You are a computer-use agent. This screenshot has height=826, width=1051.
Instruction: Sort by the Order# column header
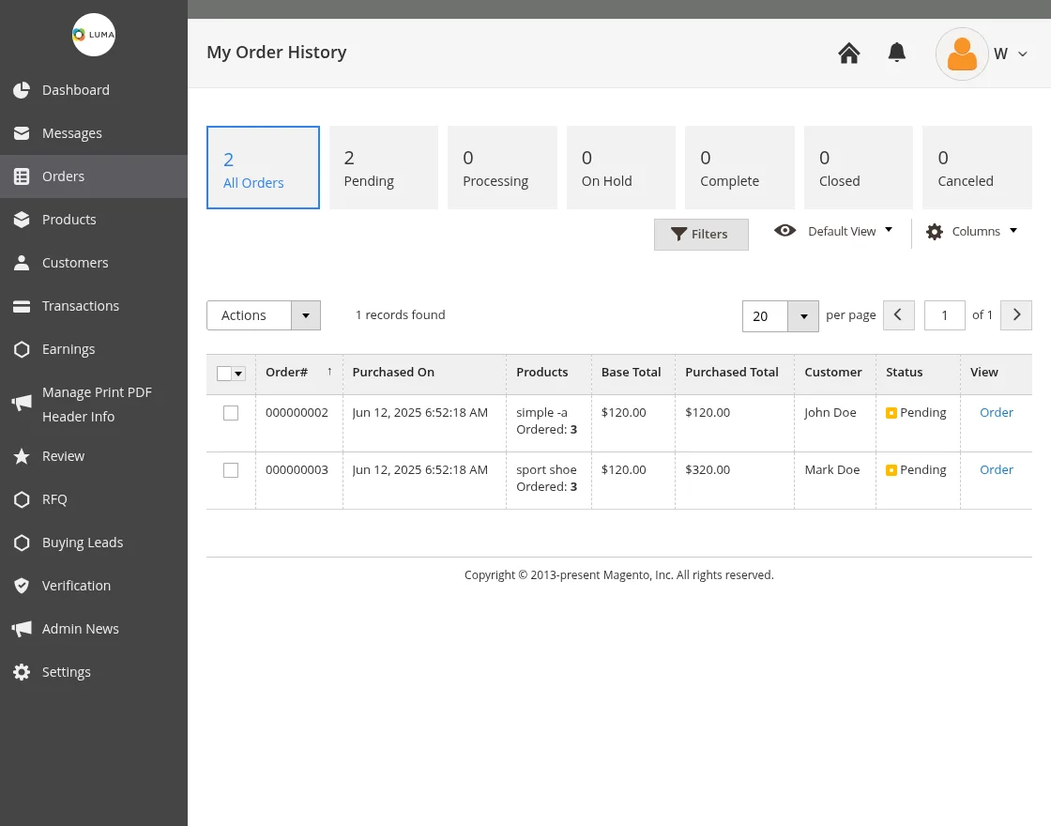287,373
